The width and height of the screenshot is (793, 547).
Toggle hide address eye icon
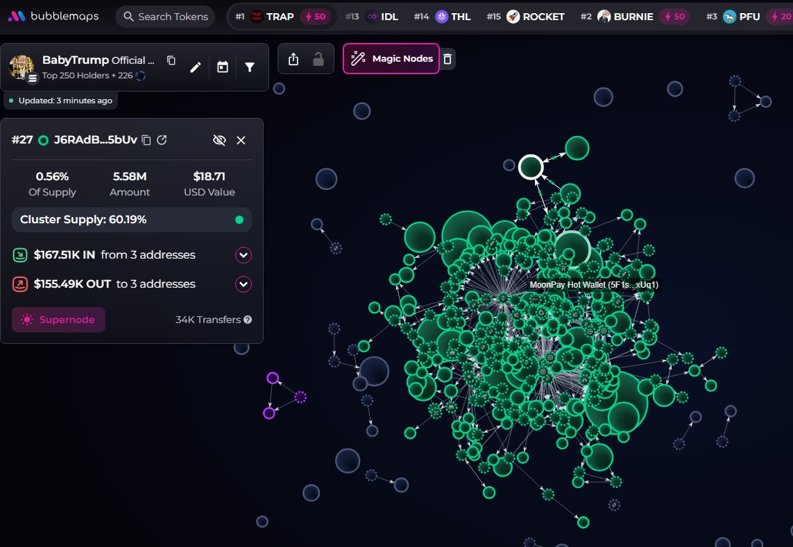tap(219, 140)
